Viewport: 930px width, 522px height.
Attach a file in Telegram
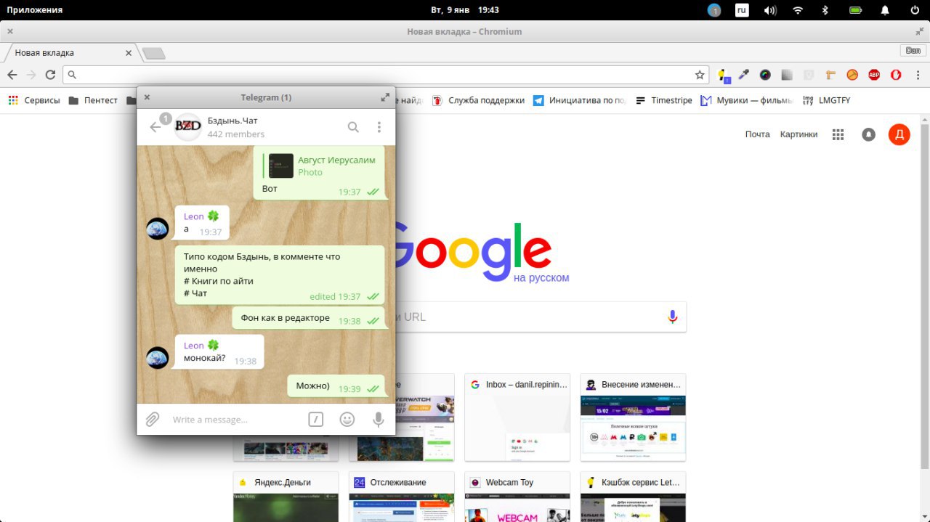click(153, 419)
